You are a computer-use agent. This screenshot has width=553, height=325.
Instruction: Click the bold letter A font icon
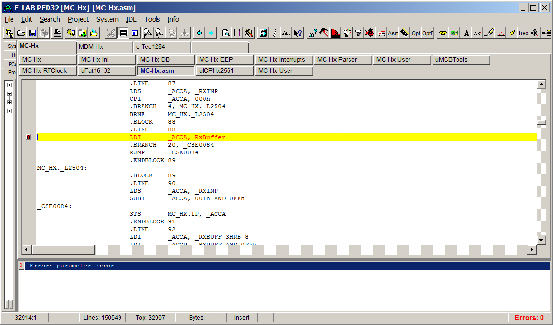[466, 33]
